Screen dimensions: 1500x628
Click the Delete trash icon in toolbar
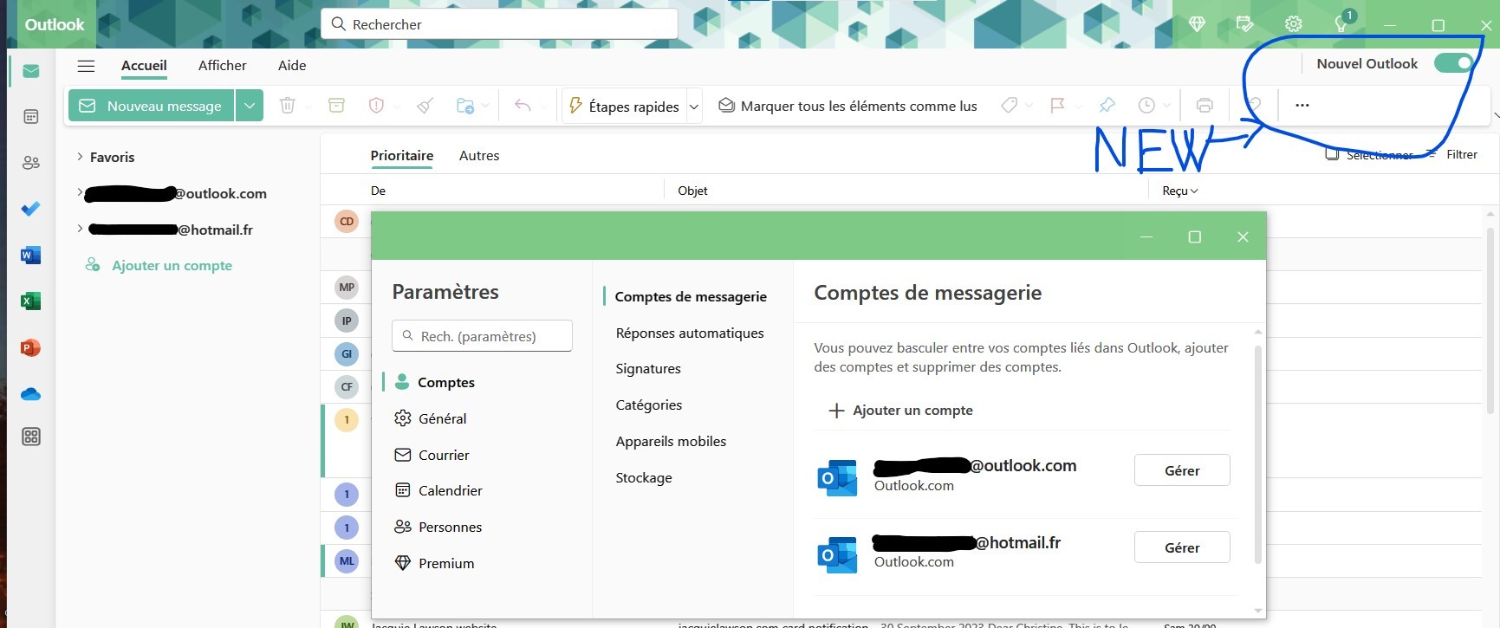pos(288,106)
